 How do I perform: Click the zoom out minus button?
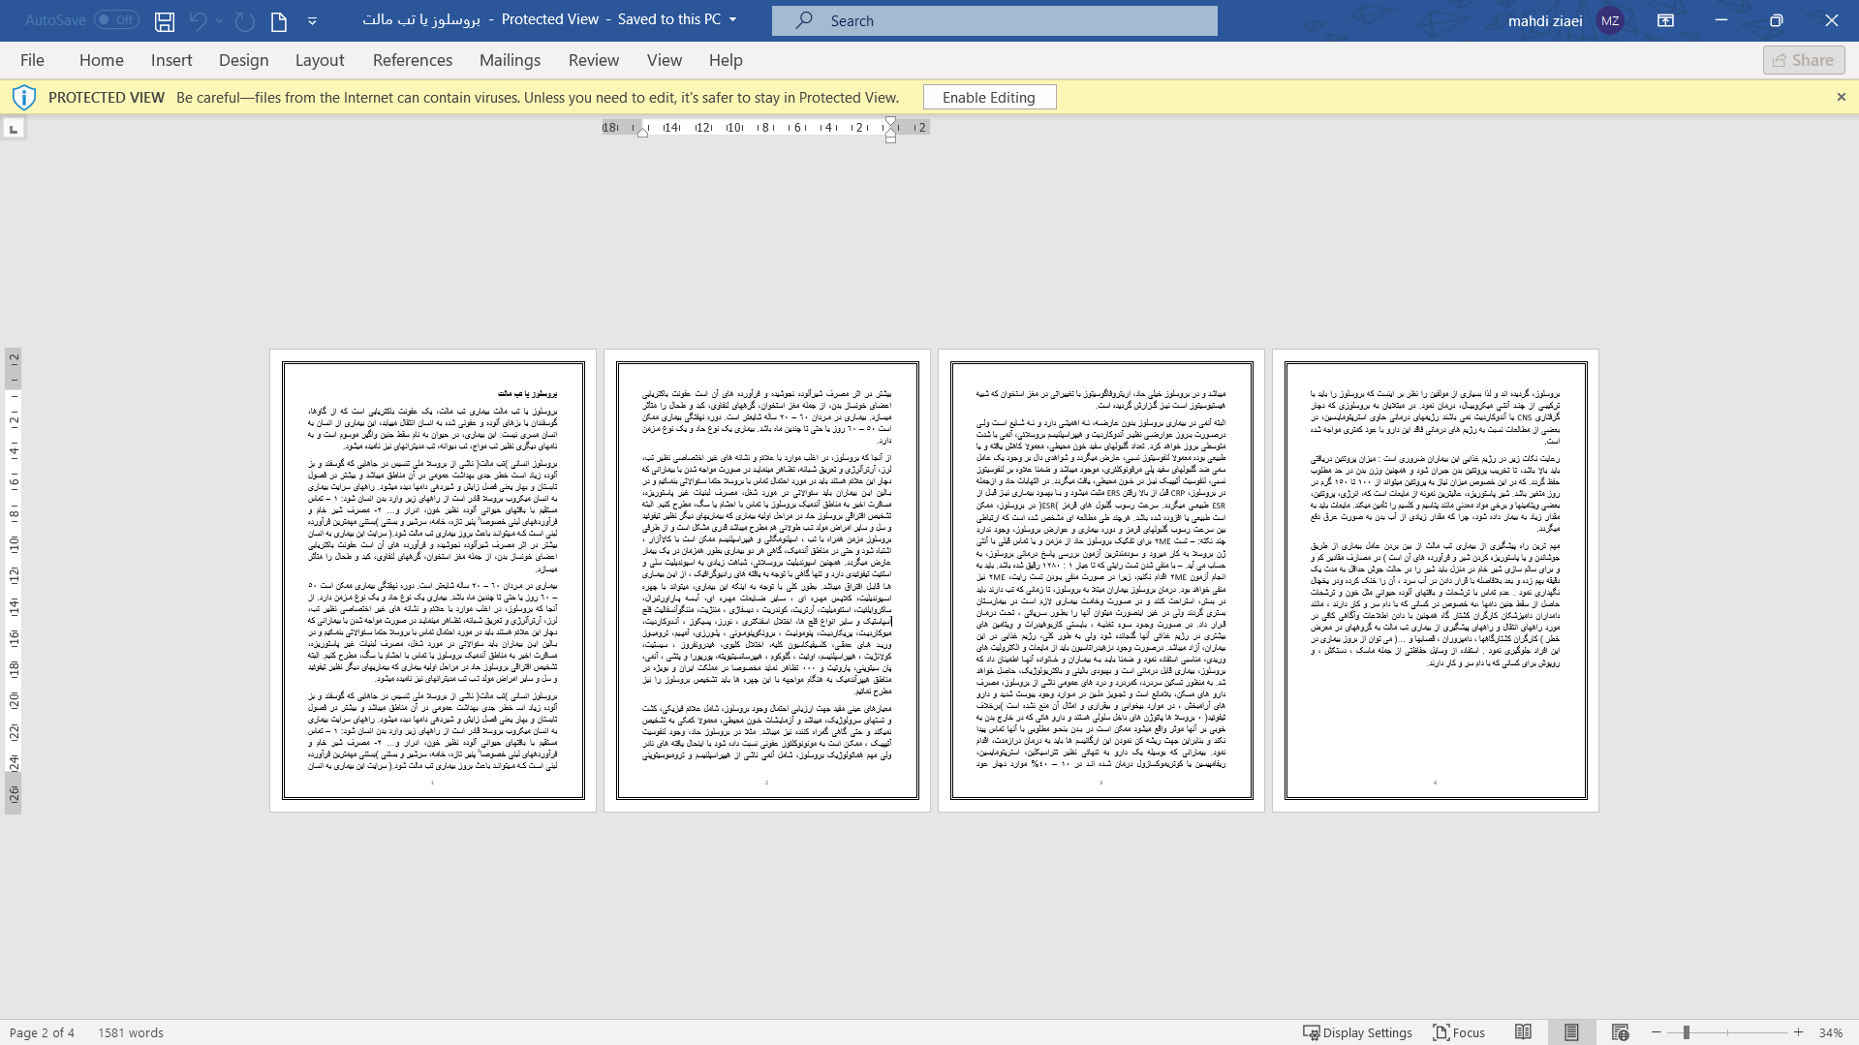[1657, 1032]
